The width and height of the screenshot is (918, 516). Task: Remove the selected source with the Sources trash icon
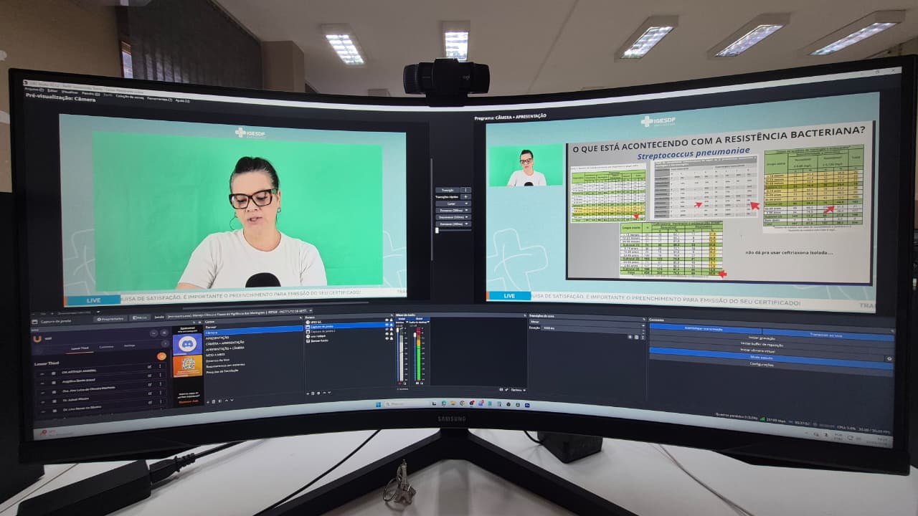click(313, 393)
